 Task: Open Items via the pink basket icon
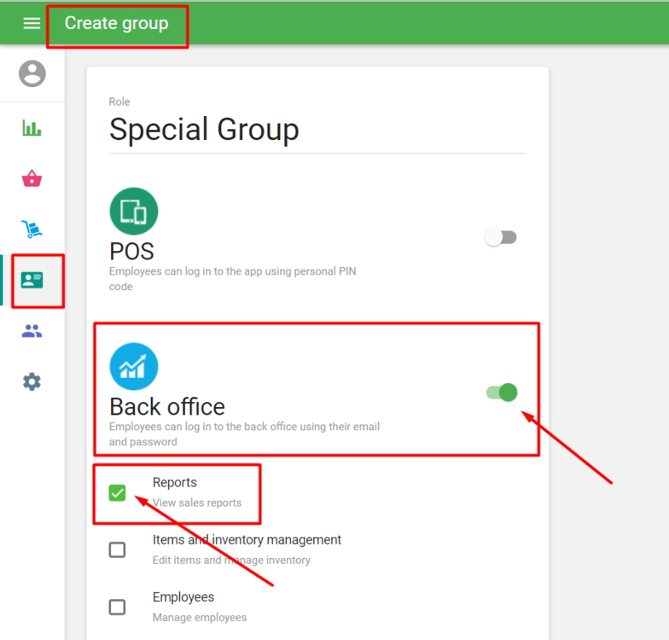click(32, 178)
